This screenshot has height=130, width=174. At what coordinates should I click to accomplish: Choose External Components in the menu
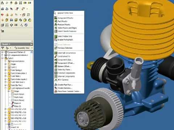tap(69, 73)
